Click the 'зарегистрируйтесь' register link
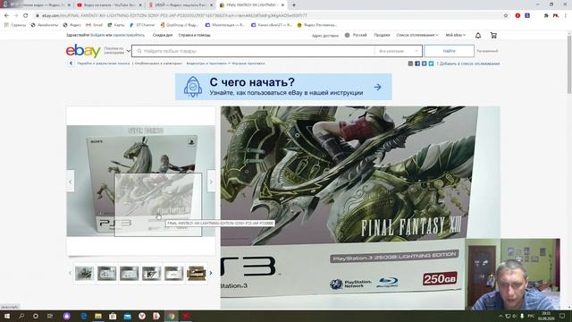This screenshot has width=572, height=322. [x=129, y=35]
